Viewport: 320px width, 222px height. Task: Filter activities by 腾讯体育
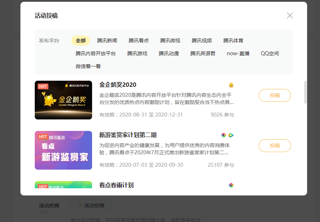pyautogui.click(x=233, y=41)
